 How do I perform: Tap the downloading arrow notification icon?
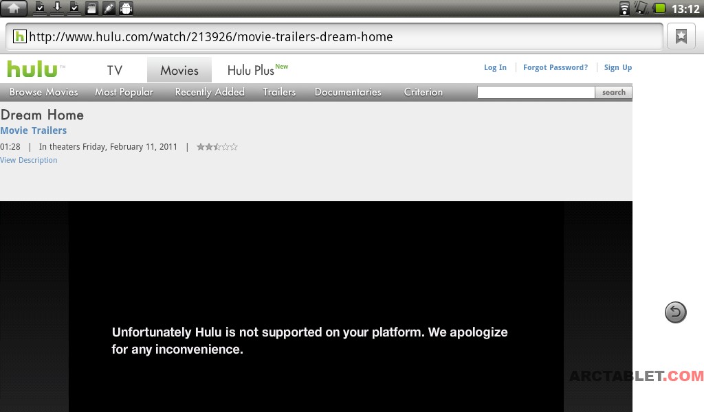tap(57, 8)
